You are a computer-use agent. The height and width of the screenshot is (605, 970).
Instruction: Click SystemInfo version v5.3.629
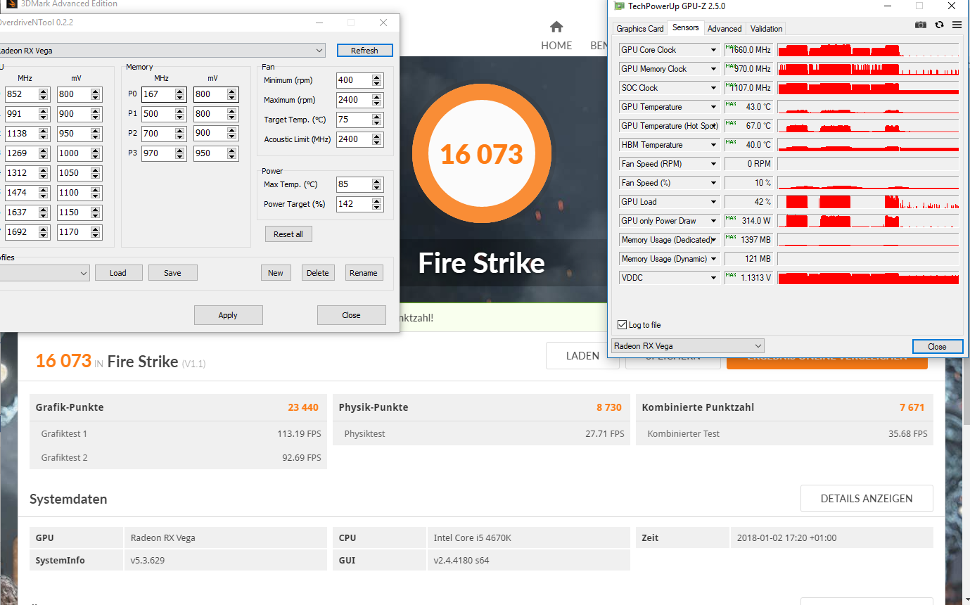148,561
